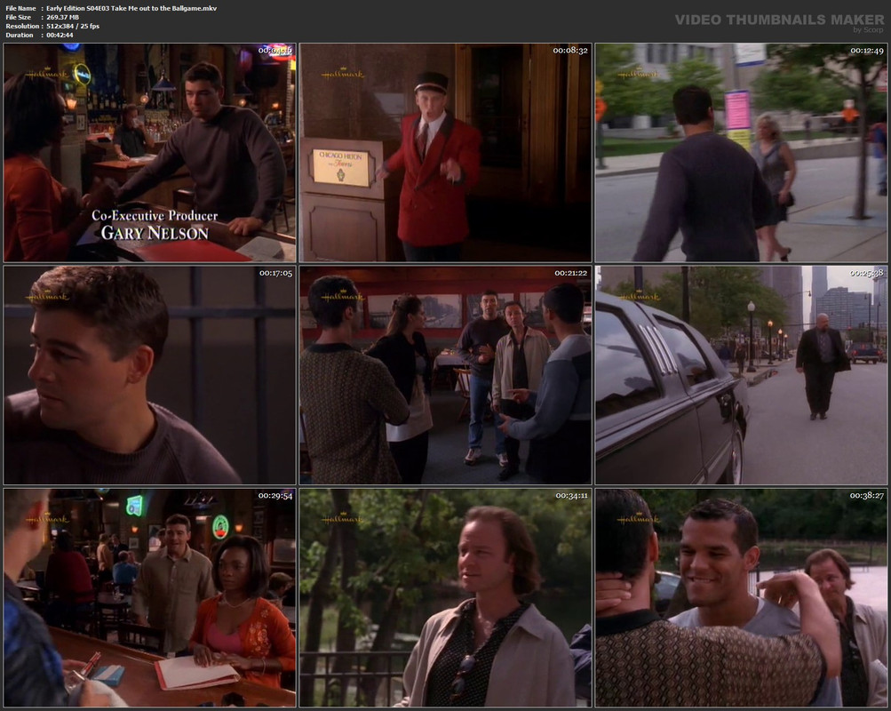Open the thumbnail at 00:08:32 with bellhop
This screenshot has height=711, width=891.
coord(446,152)
